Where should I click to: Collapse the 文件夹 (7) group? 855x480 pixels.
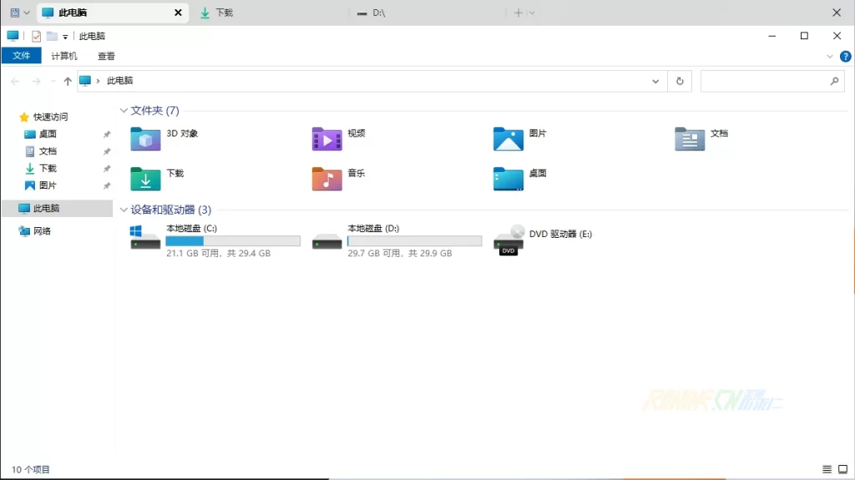[x=124, y=110]
